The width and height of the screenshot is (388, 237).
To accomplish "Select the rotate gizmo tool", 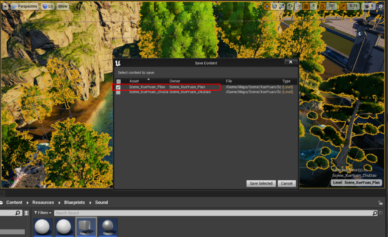I will (x=275, y=7).
